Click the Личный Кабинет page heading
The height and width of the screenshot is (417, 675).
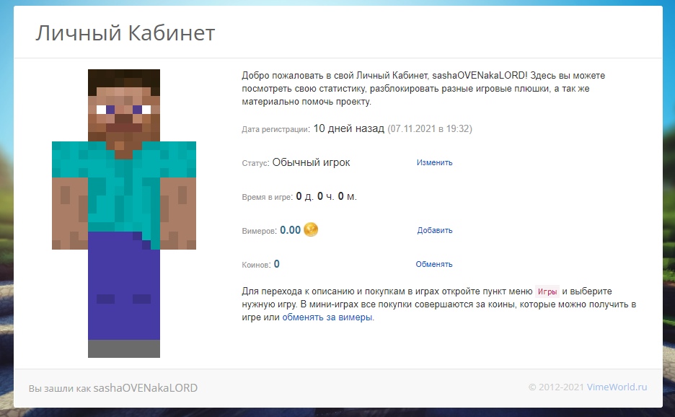(x=125, y=33)
